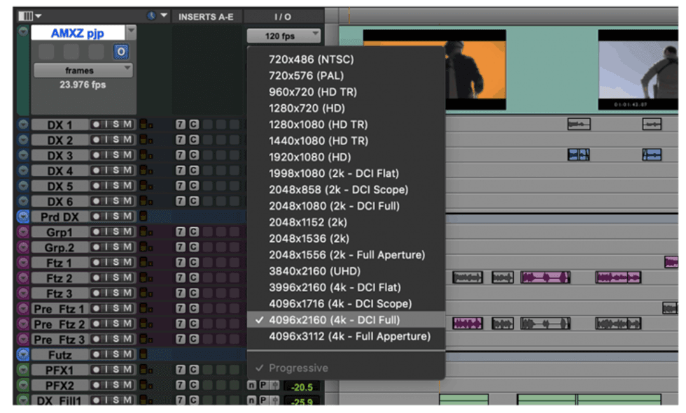This screenshot has height=413, width=686.
Task: Click the "n" button on PFX2 row
Action: tap(251, 386)
